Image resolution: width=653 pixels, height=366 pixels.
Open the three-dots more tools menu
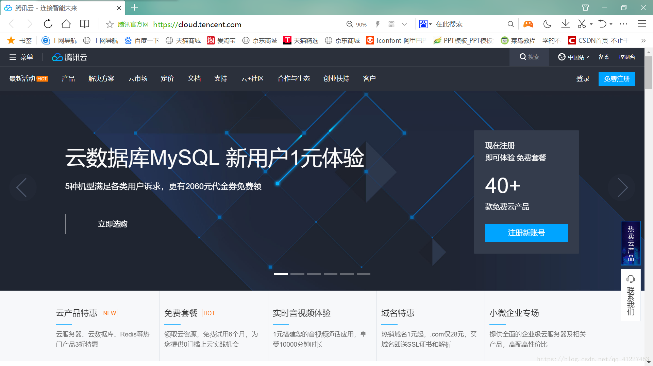point(623,24)
